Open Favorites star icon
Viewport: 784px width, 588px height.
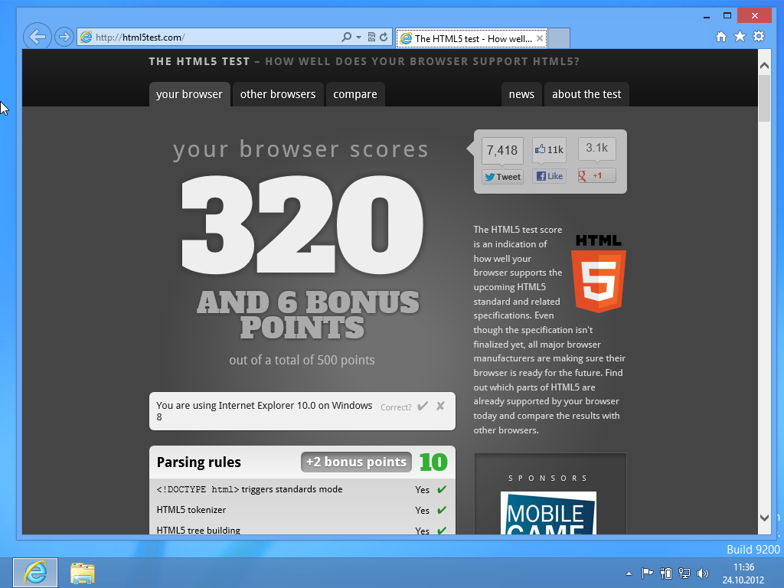(740, 37)
